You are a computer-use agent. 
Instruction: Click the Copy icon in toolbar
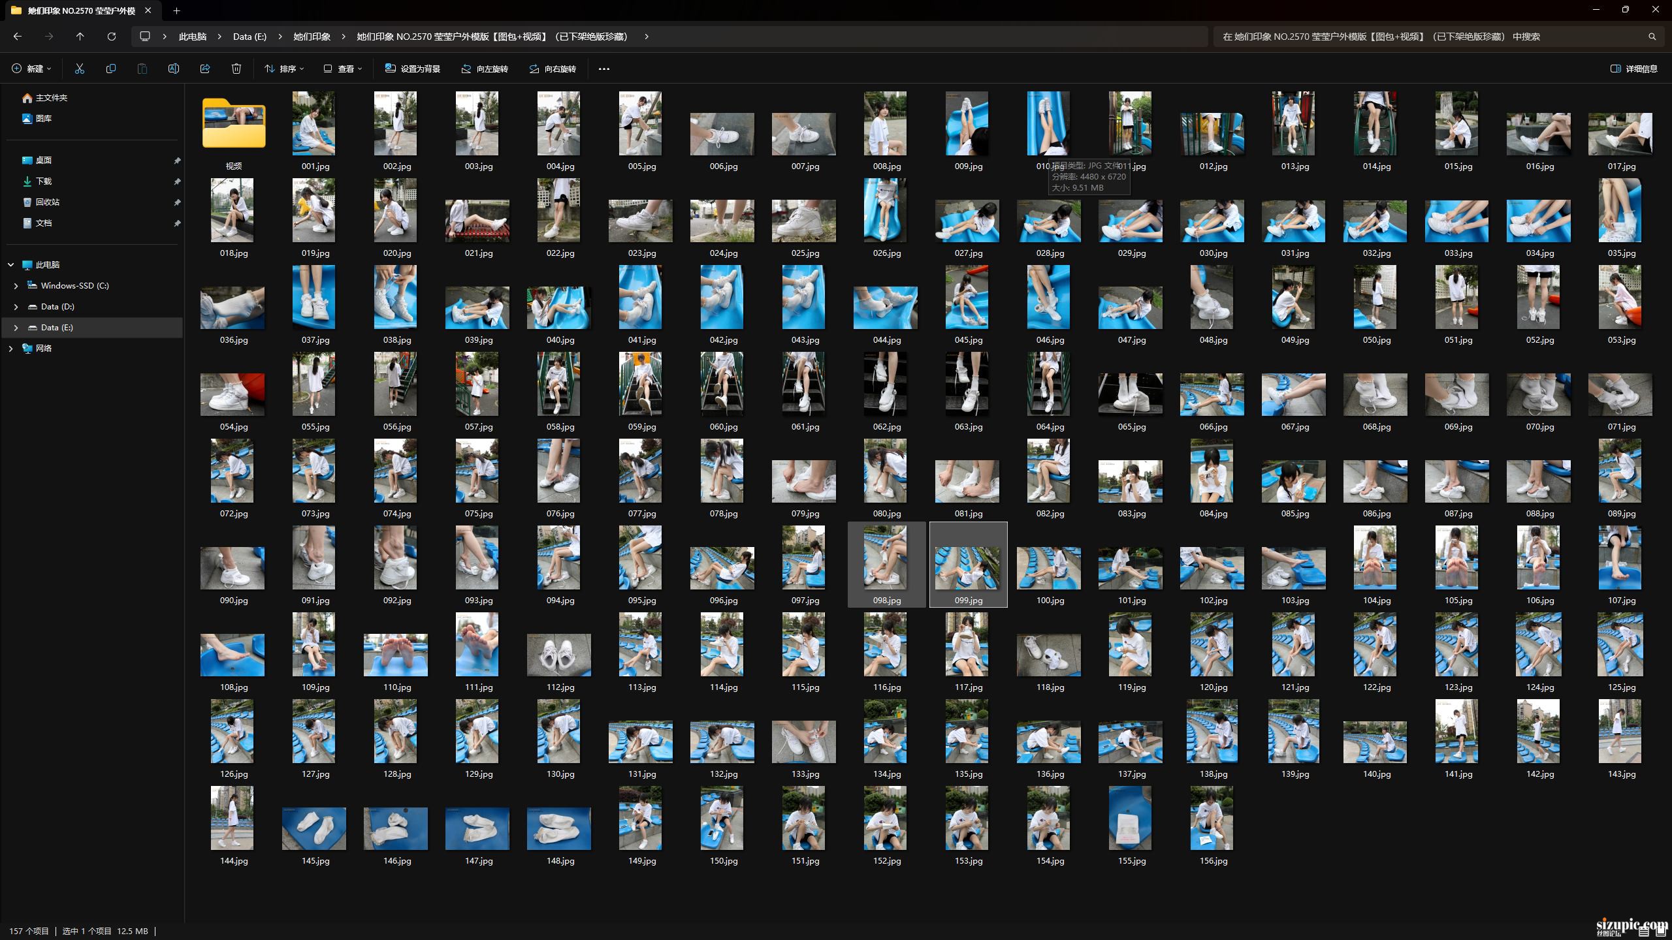tap(111, 69)
